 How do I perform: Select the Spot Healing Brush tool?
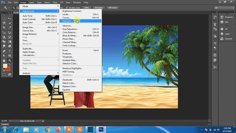4,33
